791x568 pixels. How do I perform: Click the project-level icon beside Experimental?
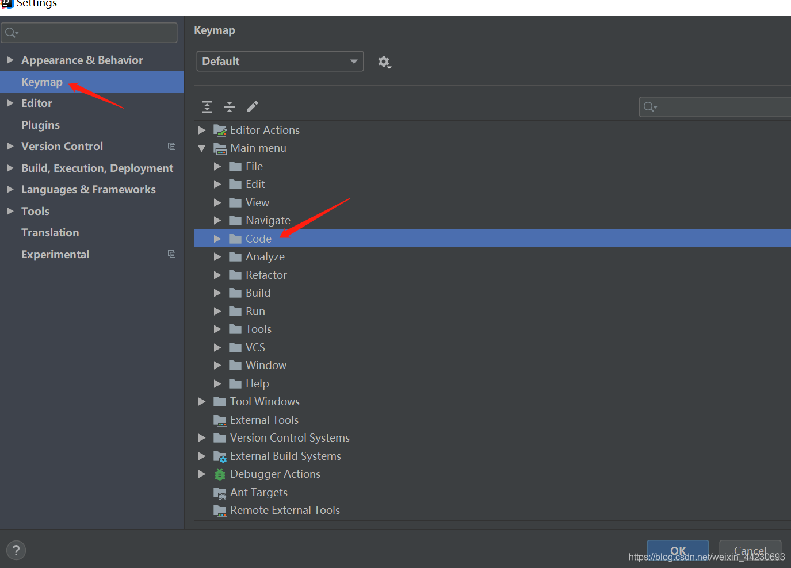point(171,254)
